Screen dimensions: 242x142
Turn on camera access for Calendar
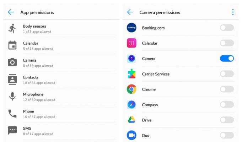click(227, 43)
